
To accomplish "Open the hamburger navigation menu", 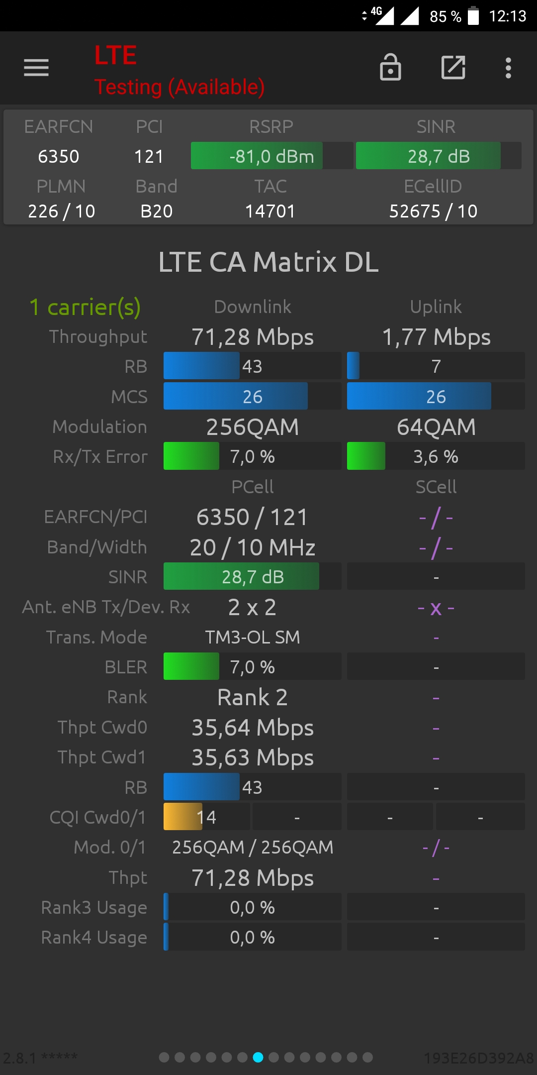I will 36,68.
